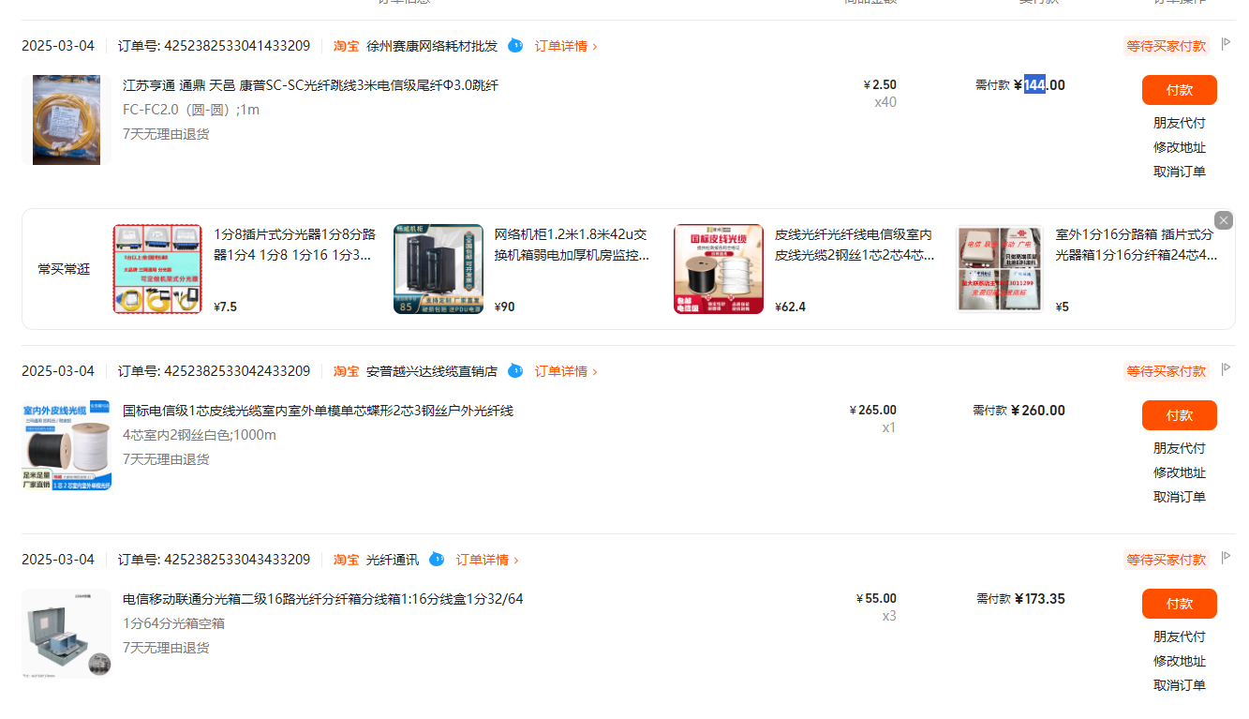
Task: Cancel the 173.35 yuan order
Action: pos(1179,685)
